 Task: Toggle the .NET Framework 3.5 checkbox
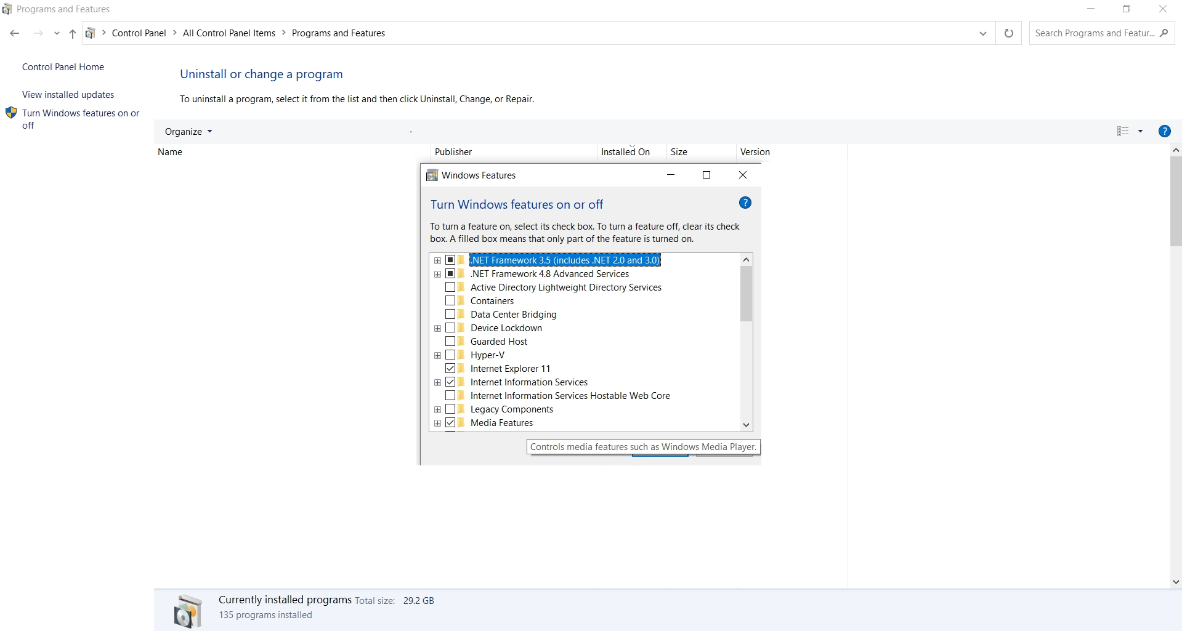[x=450, y=260]
